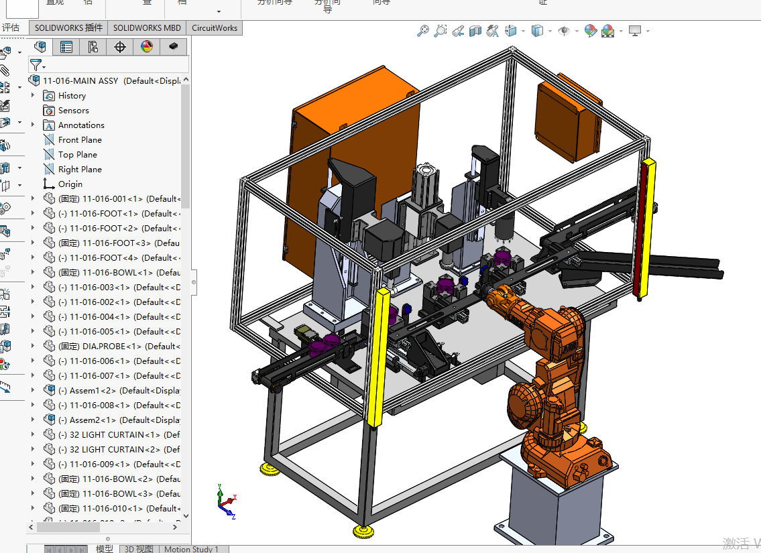The height and width of the screenshot is (553, 761).
Task: Expand the Annotations folder node
Action: tap(33, 125)
